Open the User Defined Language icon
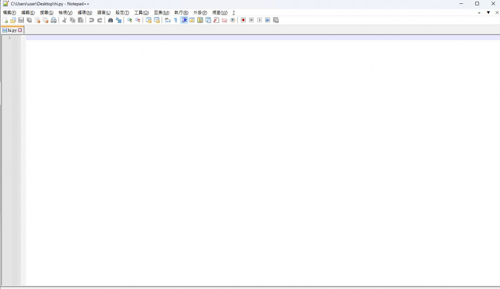The height and width of the screenshot is (289, 500). pyautogui.click(x=192, y=20)
